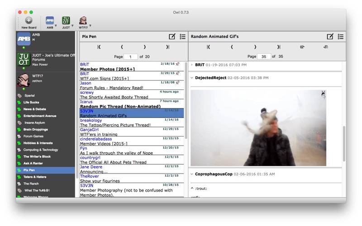Open WTF'ers in training thread
The height and width of the screenshot is (226, 362).
click(x=132, y=132)
